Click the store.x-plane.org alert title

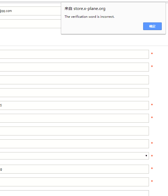coord(85,9)
